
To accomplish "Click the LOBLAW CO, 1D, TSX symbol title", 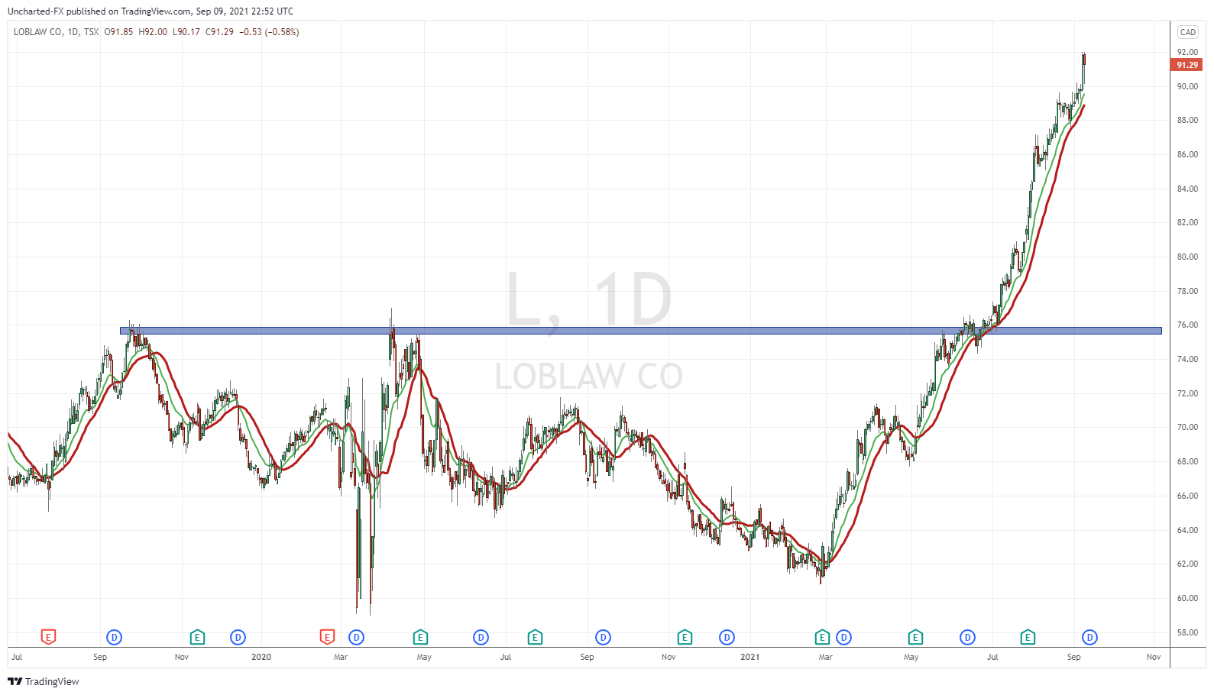I will coord(56,32).
